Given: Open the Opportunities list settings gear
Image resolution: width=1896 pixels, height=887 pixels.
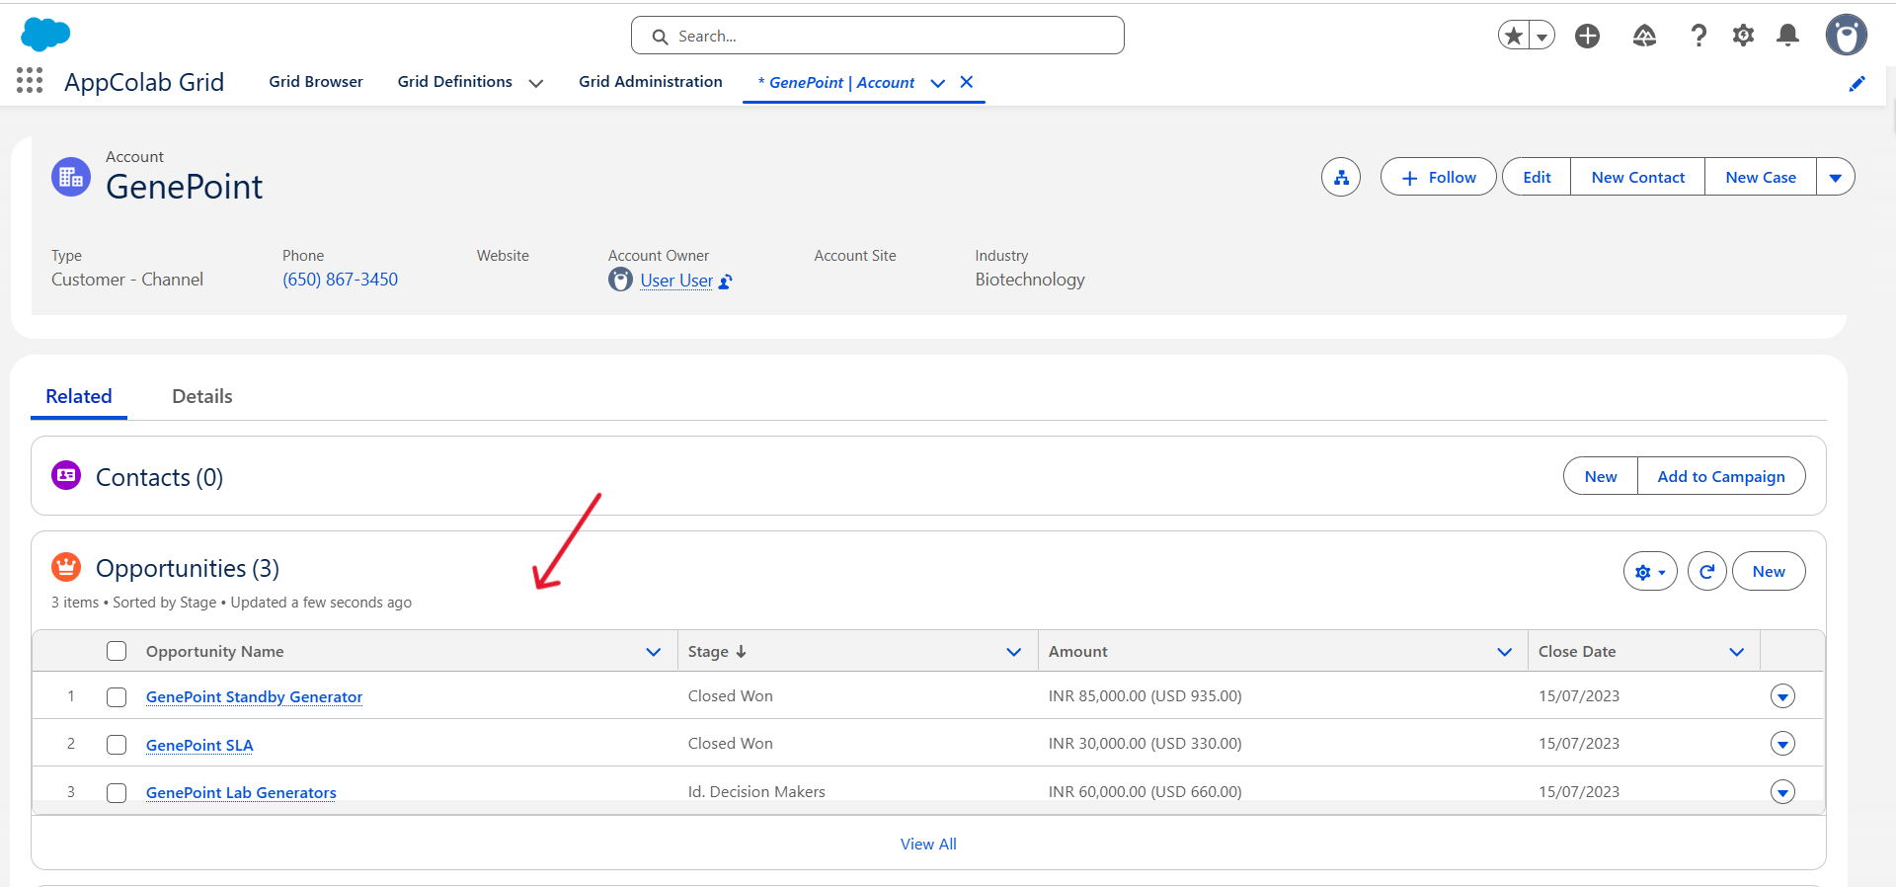Looking at the screenshot, I should (x=1650, y=571).
